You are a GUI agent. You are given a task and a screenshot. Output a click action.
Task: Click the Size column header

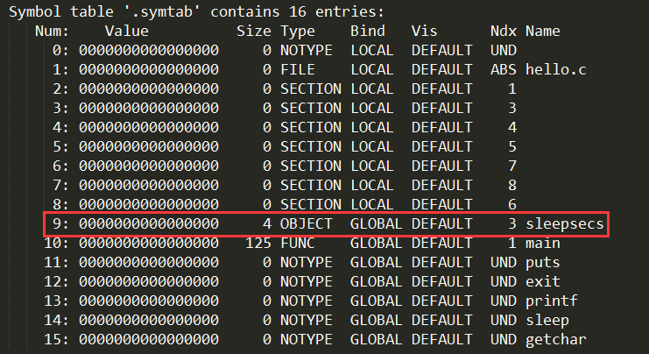click(x=254, y=31)
